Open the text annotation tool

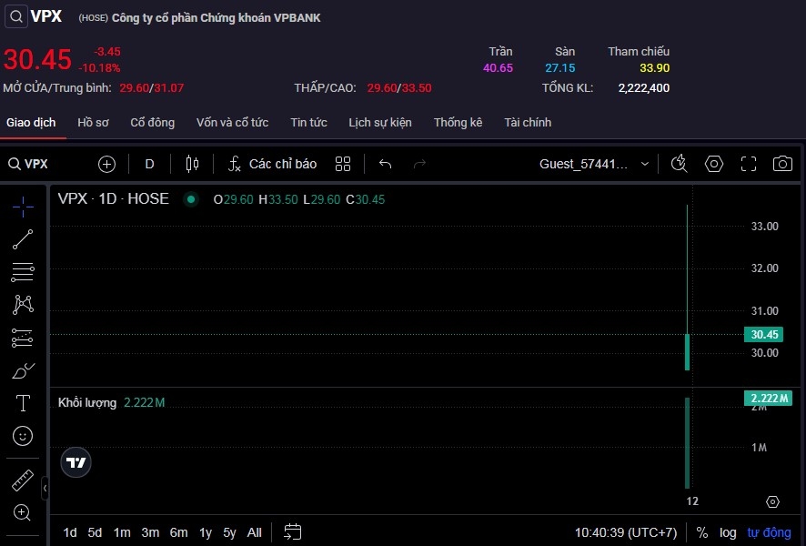[x=23, y=403]
